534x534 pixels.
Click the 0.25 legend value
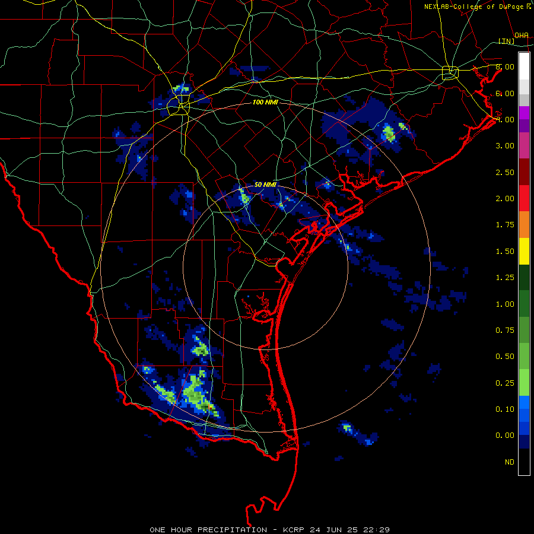coord(505,383)
